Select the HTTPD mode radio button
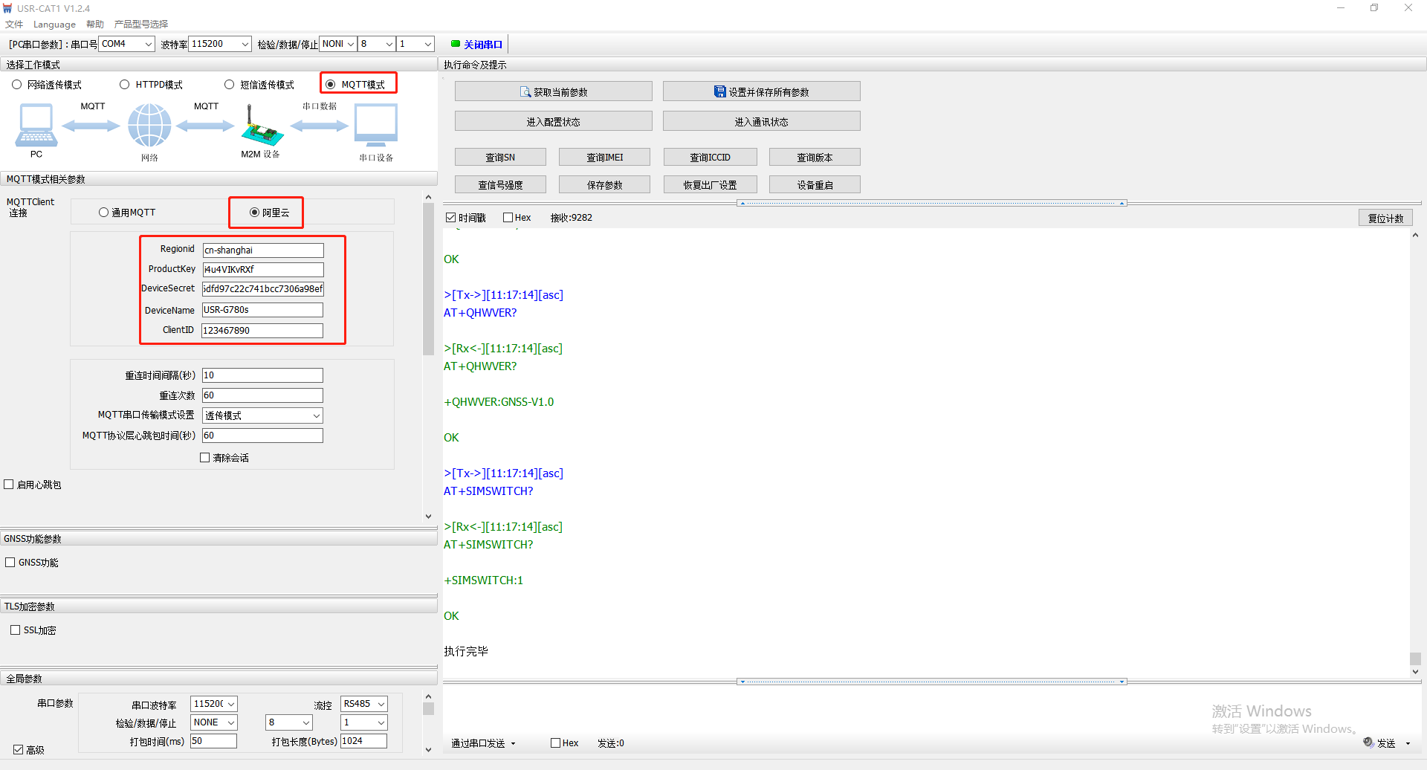Screen dimensions: 1427x770 (125, 85)
